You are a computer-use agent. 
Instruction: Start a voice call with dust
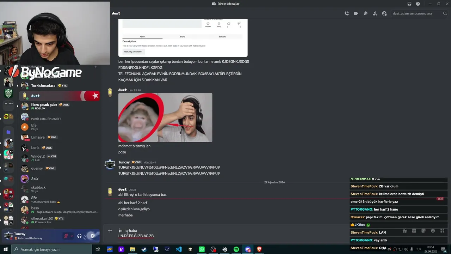(x=347, y=13)
